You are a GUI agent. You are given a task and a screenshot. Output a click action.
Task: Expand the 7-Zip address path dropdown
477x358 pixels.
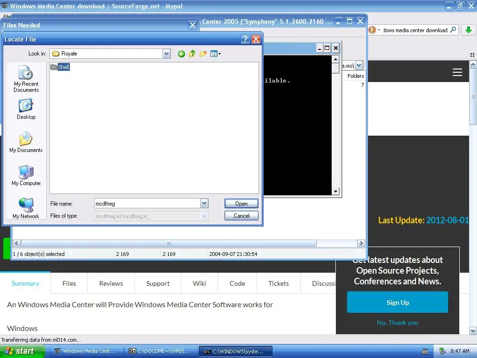pos(359,65)
